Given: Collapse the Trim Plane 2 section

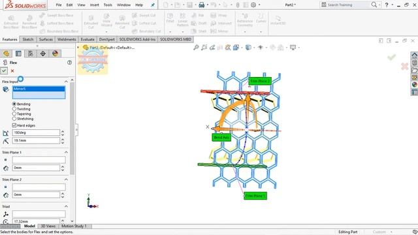Looking at the screenshot, I should (66, 180).
